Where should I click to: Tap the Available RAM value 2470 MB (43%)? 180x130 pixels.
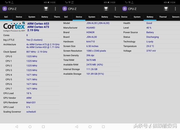pos(94,65)
